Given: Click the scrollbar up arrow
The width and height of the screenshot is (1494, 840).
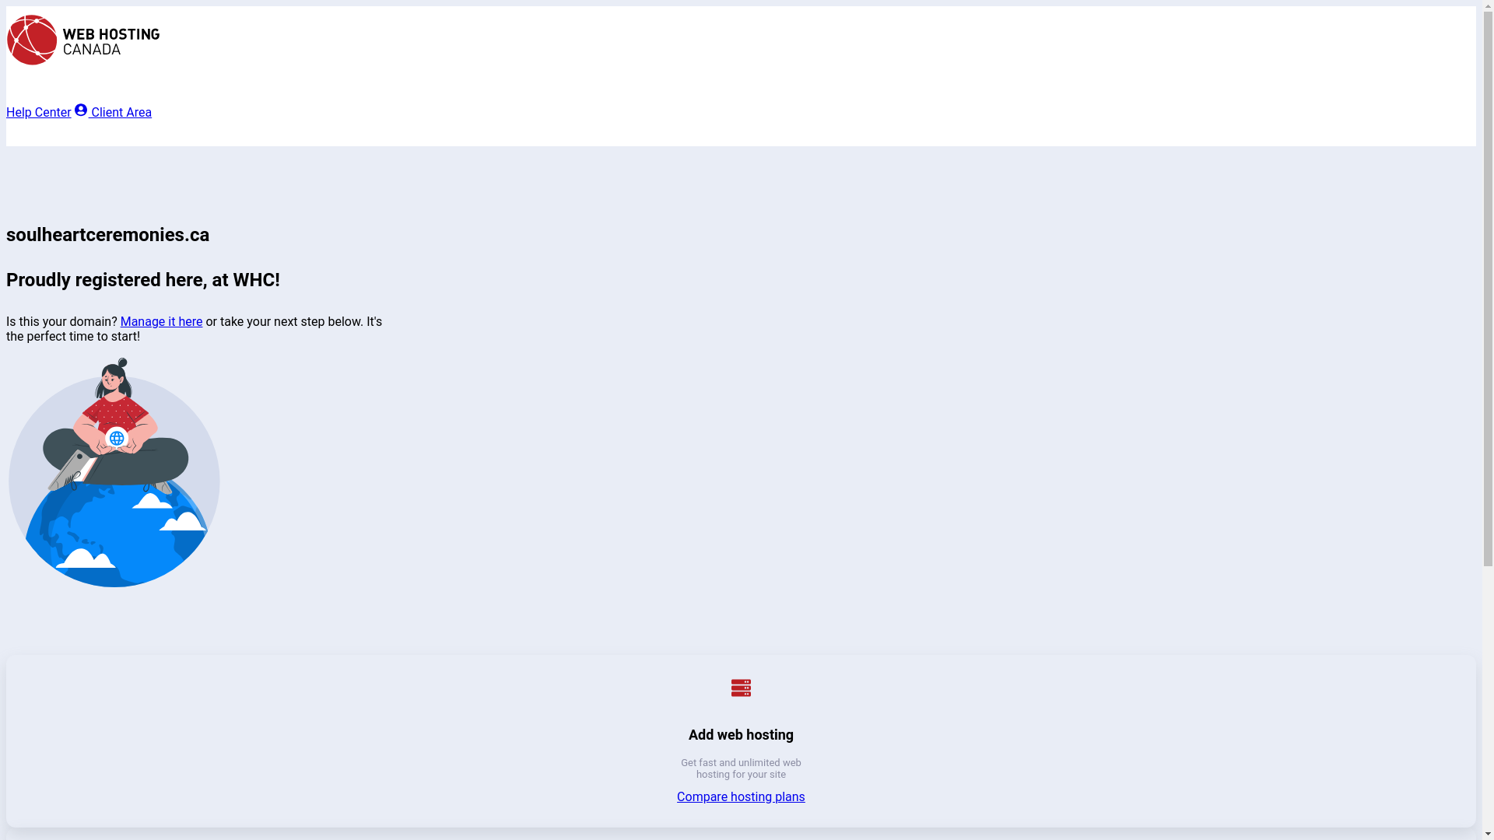Looking at the screenshot, I should [x=1488, y=6].
